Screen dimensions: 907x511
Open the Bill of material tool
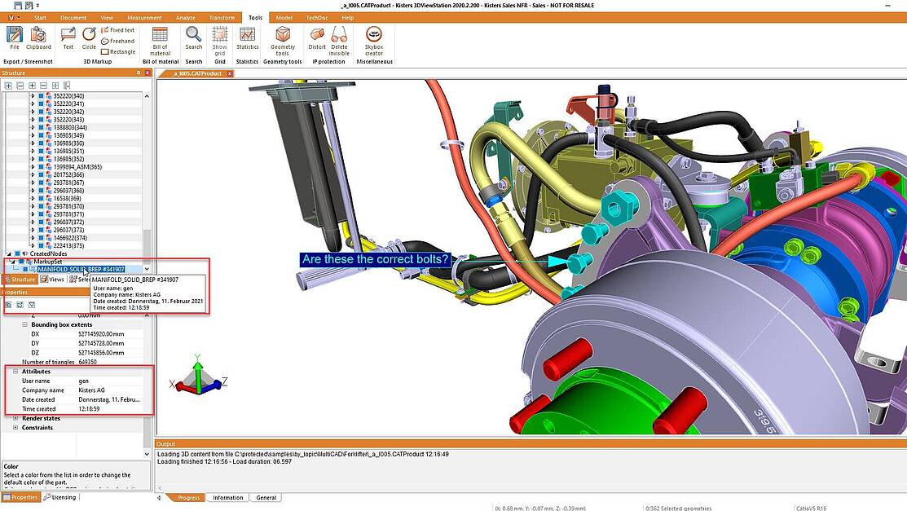161,34
